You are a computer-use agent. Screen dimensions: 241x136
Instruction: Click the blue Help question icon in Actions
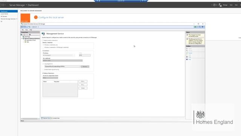point(187,59)
